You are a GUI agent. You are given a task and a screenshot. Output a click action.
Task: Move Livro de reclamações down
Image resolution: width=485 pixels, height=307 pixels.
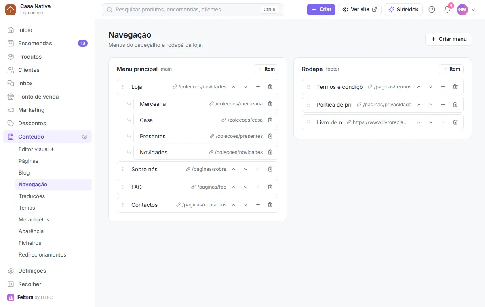click(x=431, y=122)
